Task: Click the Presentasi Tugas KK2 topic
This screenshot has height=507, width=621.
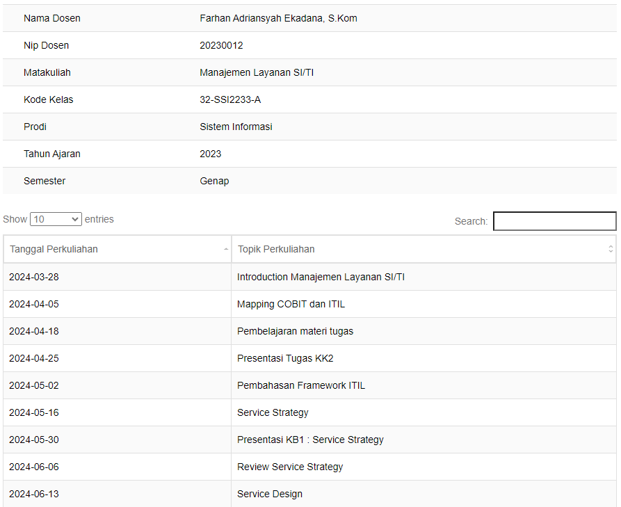Action: (285, 358)
